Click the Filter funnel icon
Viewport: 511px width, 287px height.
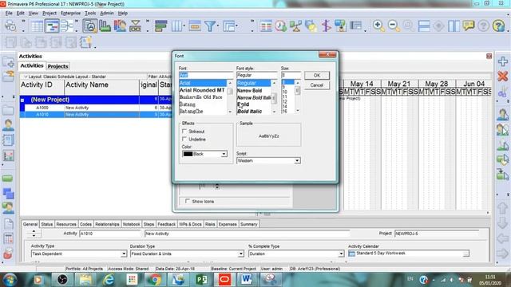pyautogui.click(x=210, y=26)
